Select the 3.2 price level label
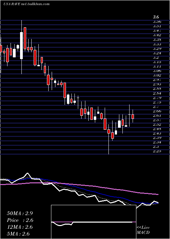The width and height of the screenshot is (170, 239). coord(156,58)
